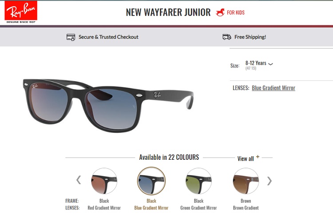Show next colours with right arrow

270,181
